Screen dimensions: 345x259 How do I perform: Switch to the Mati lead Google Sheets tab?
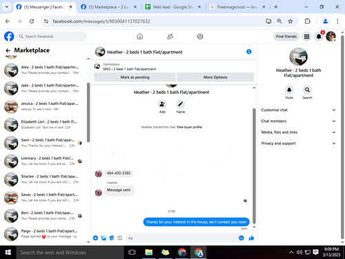(172, 7)
